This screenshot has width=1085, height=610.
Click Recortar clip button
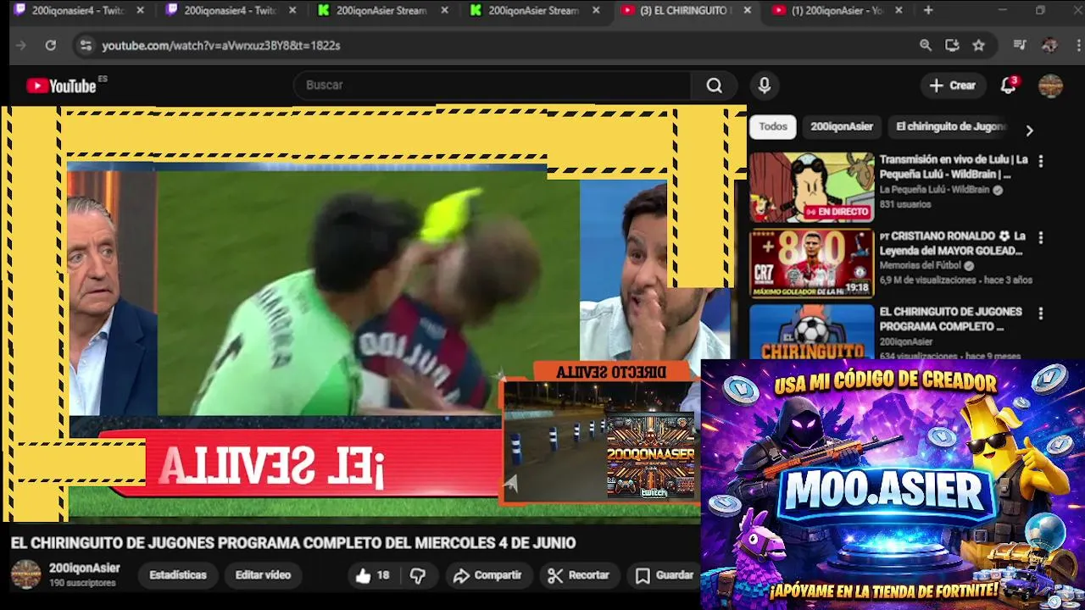coord(579,575)
